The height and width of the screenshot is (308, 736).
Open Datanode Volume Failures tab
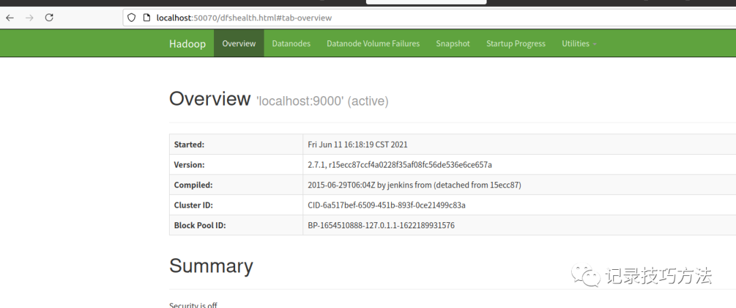(373, 44)
